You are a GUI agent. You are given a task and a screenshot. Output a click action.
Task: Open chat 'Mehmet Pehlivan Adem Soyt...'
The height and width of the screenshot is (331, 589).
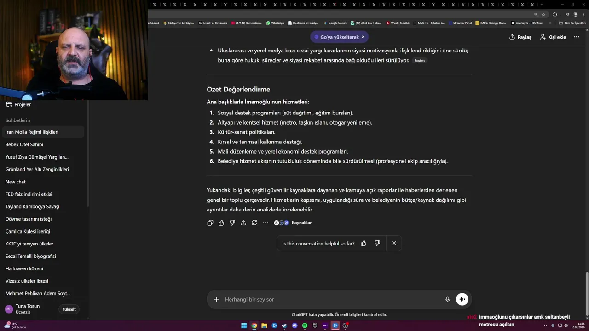(x=42, y=293)
